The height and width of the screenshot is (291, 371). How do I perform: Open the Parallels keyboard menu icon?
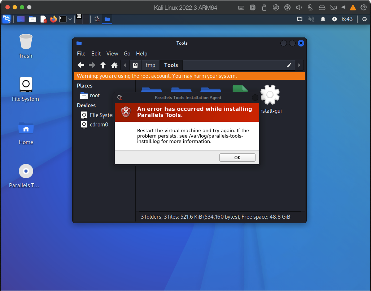241,8
